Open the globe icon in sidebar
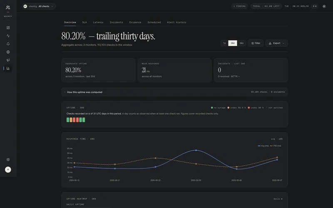Viewport: 333px width, 208px height. pos(8,52)
